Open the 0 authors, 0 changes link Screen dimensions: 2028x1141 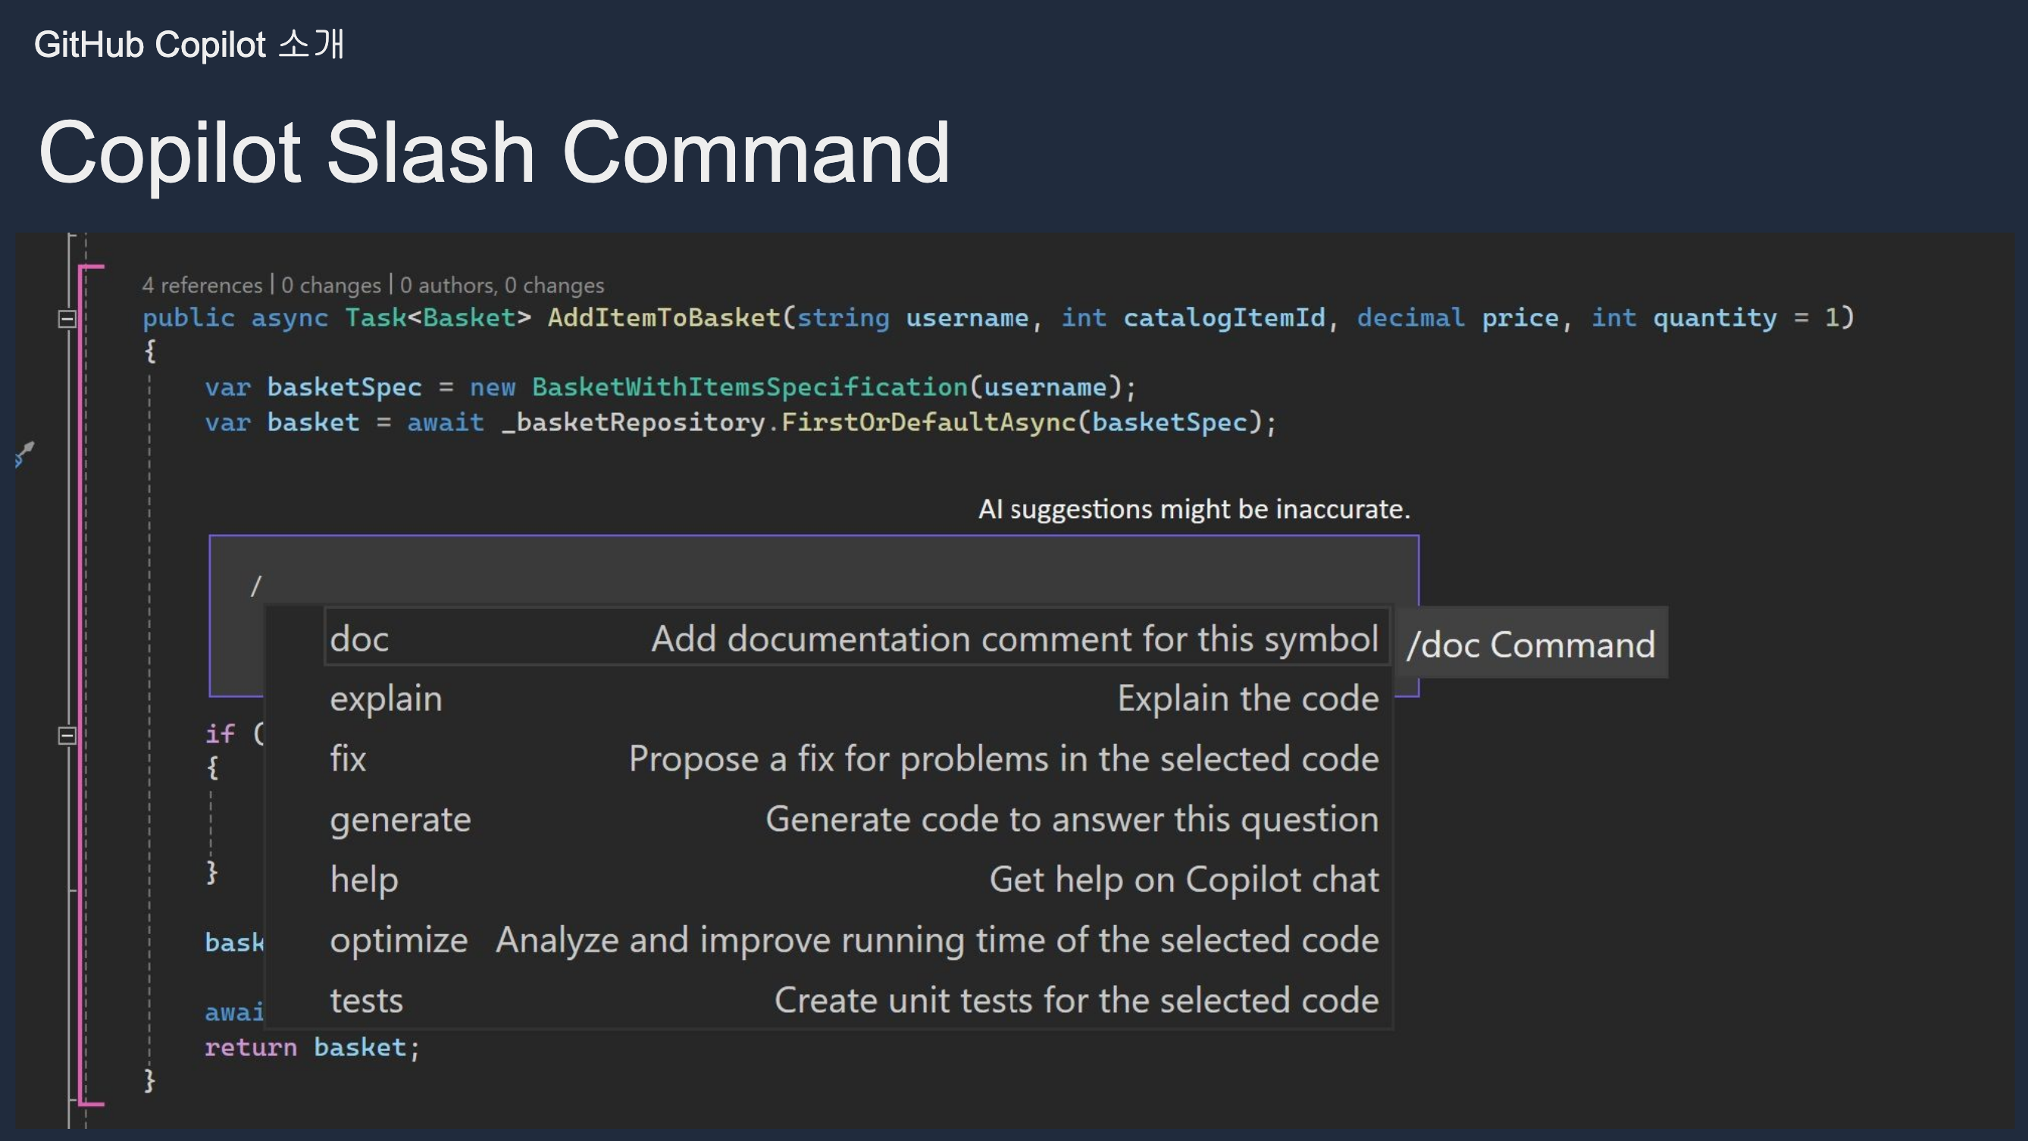502,285
